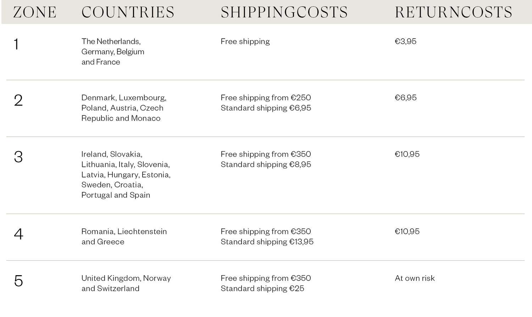532x317 pixels.
Task: Click United Kingdom, Norway and Switzerland text
Action: (126, 283)
